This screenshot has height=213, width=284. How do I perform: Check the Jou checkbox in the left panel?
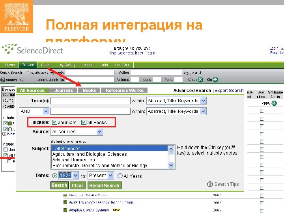click(6, 149)
